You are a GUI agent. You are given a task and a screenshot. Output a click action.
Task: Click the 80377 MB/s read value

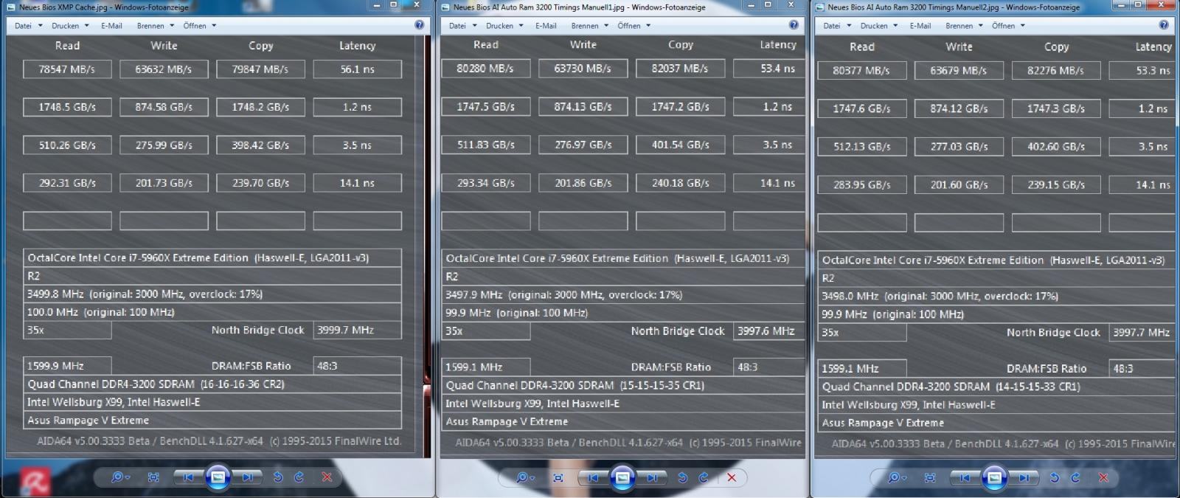[x=861, y=71]
